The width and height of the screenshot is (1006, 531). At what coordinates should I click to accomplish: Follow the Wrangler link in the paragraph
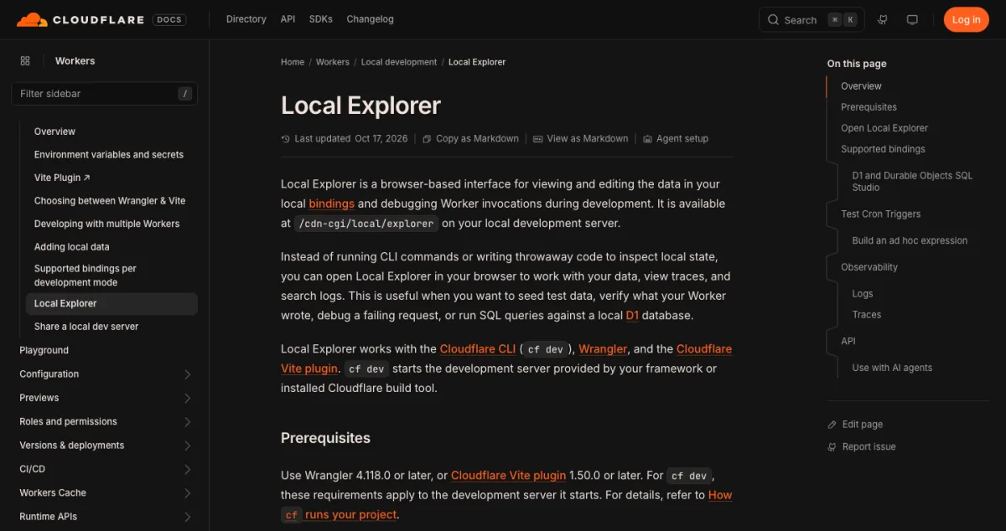pyautogui.click(x=603, y=348)
